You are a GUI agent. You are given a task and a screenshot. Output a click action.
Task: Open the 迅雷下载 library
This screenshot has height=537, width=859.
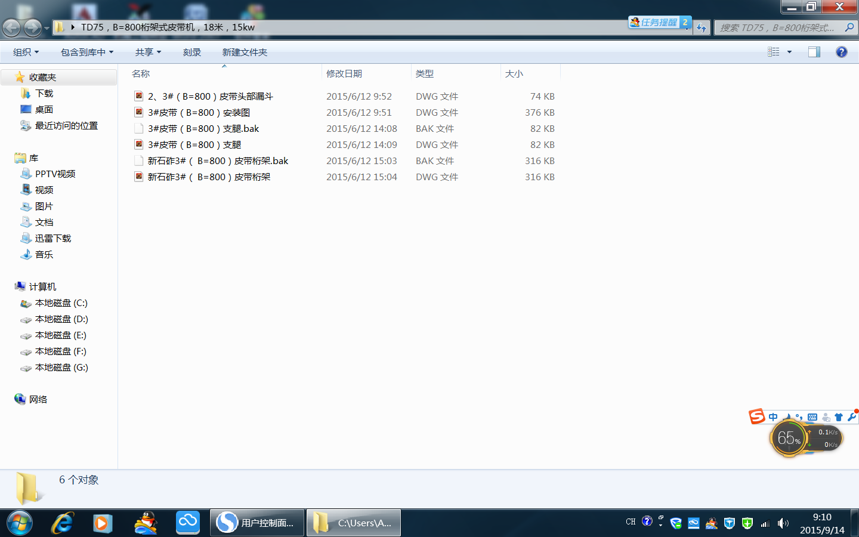pos(52,238)
